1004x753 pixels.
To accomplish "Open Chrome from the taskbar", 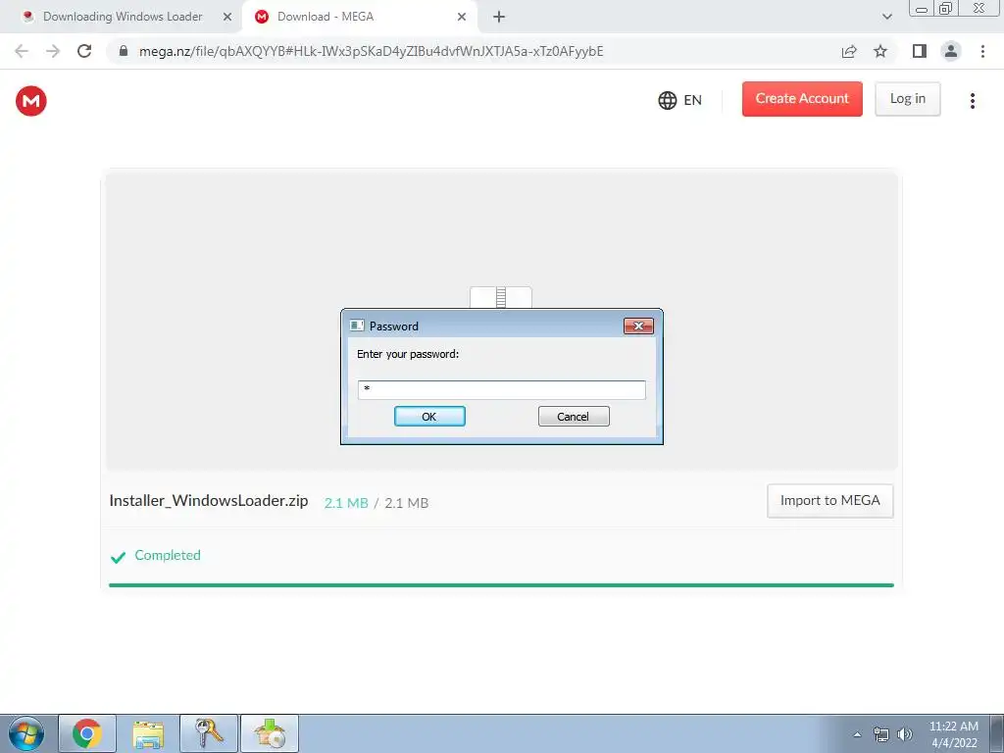I will (87, 733).
